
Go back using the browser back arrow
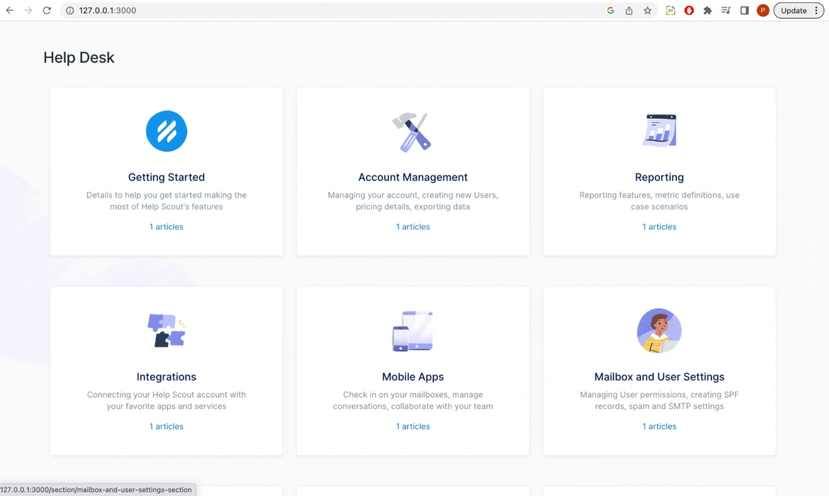(10, 10)
